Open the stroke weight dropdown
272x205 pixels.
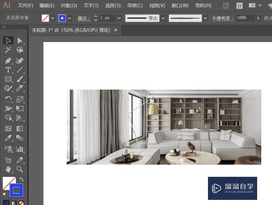(119, 18)
